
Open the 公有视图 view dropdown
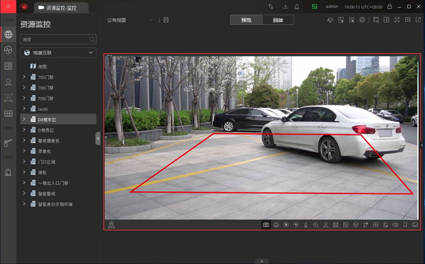(x=130, y=20)
